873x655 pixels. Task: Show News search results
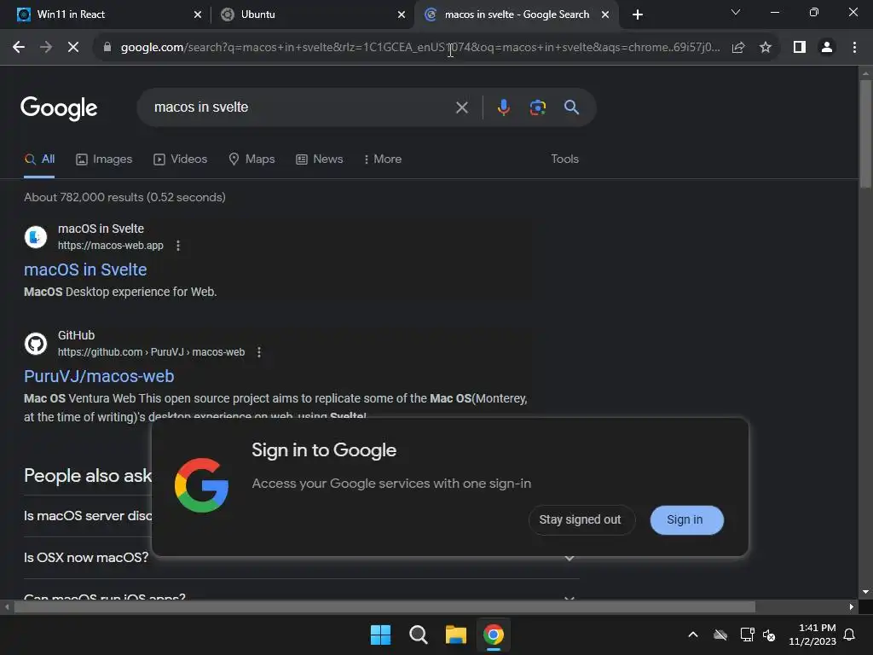[319, 159]
